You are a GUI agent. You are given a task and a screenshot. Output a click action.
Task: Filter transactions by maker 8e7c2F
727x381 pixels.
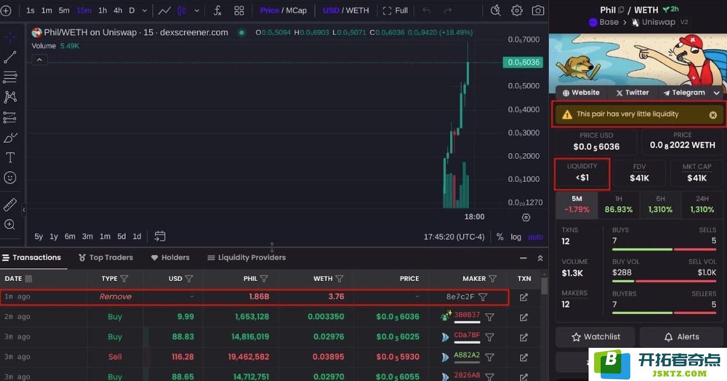click(483, 297)
